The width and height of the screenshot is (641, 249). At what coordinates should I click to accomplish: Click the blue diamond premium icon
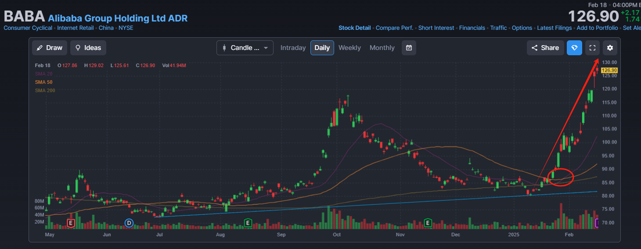coord(574,48)
